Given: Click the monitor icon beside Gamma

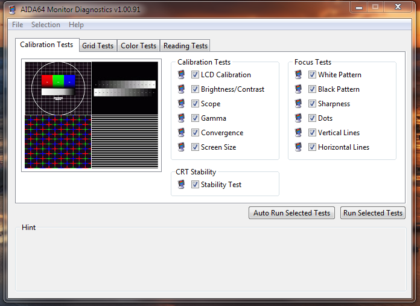Looking at the screenshot, I should (182, 118).
